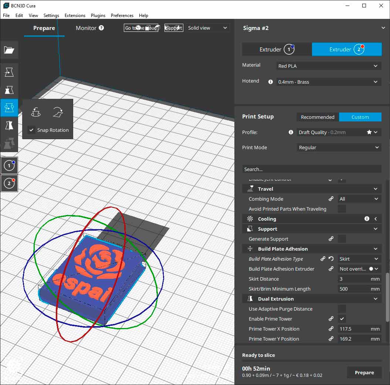
Task: Click the settings Search field
Action: click(x=312, y=169)
